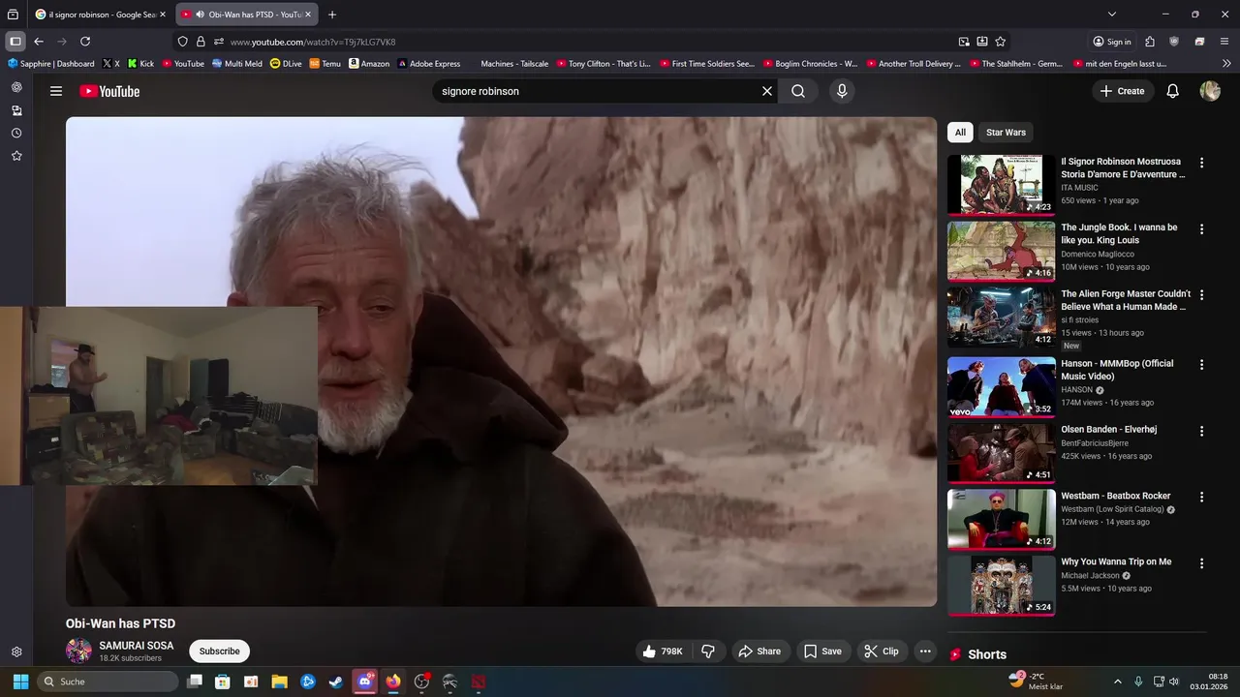Toggle Firefox sidebar panel button
Image resolution: width=1240 pixels, height=697 pixels.
coord(15,42)
